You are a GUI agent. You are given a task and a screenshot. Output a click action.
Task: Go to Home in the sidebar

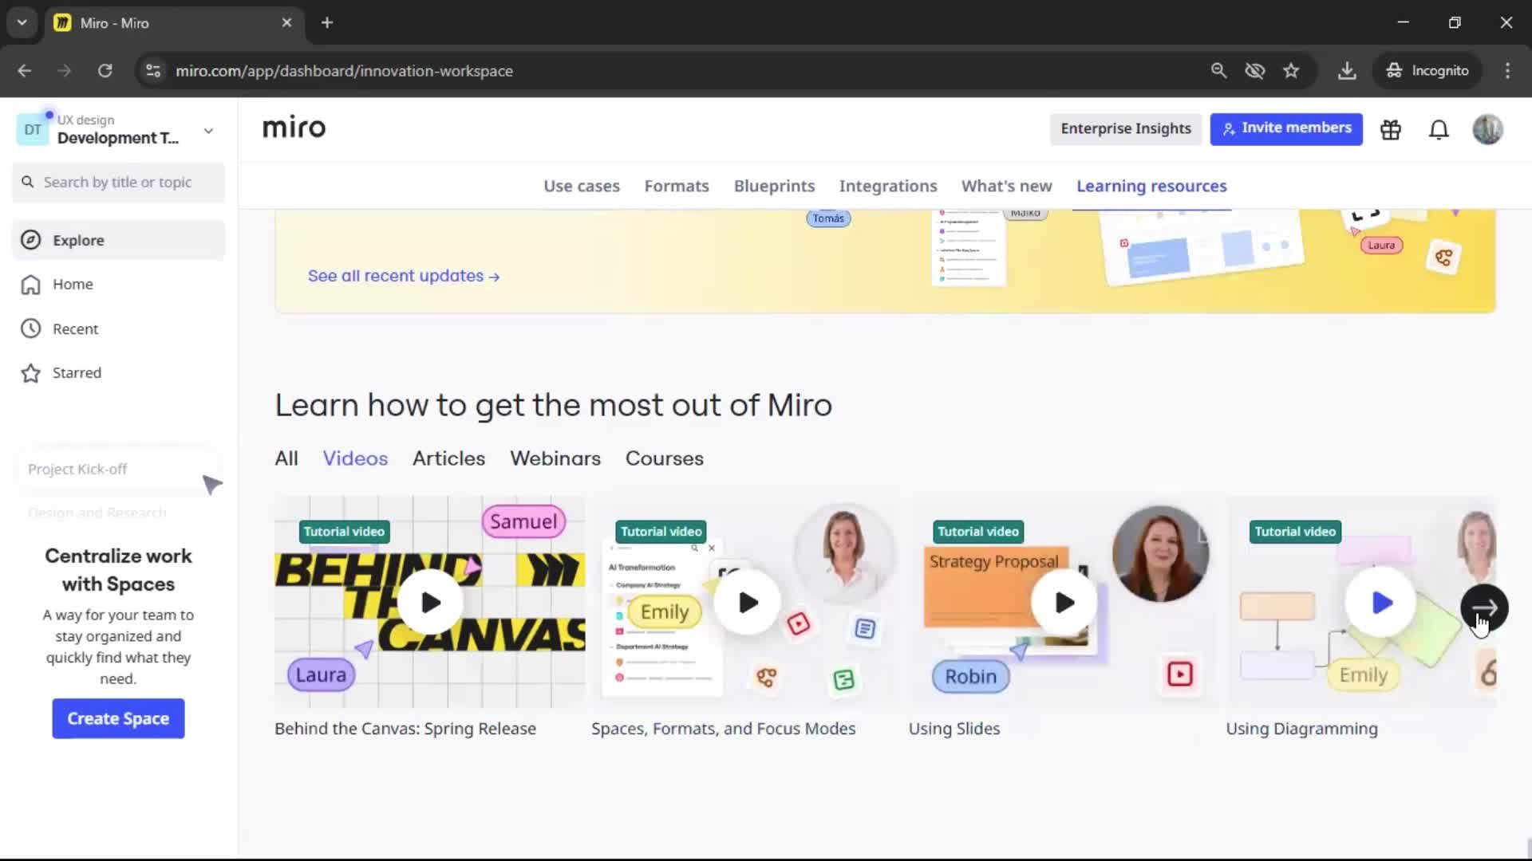(x=118, y=285)
